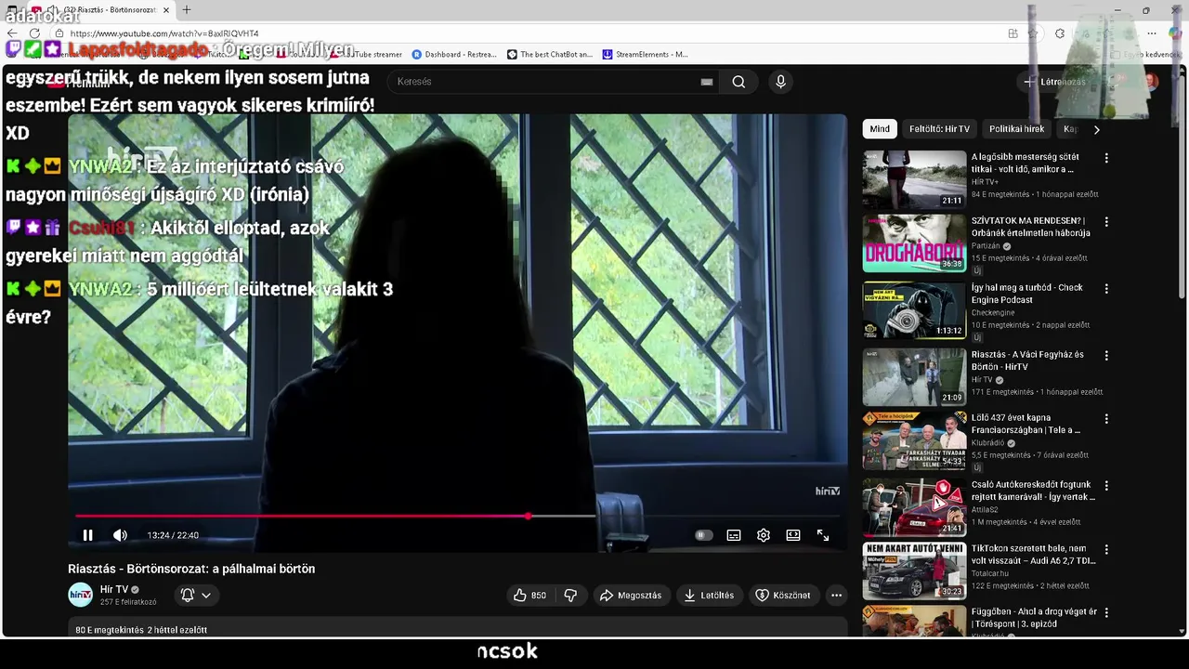
Task: Seek on the red progress bar
Action: (x=302, y=516)
